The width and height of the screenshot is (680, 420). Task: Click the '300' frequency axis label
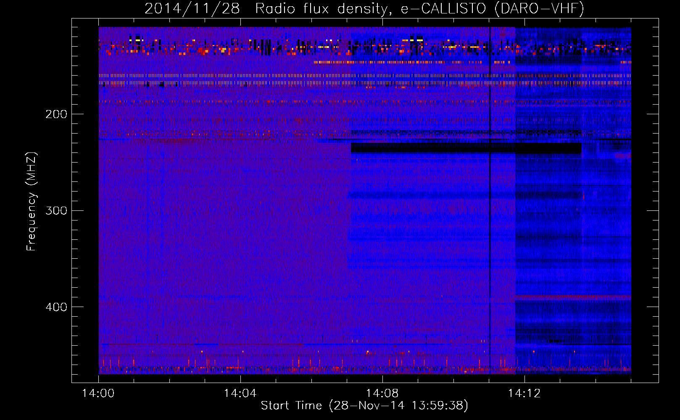pyautogui.click(x=56, y=210)
